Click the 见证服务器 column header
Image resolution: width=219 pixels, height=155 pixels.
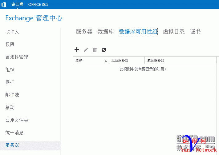(x=127, y=60)
